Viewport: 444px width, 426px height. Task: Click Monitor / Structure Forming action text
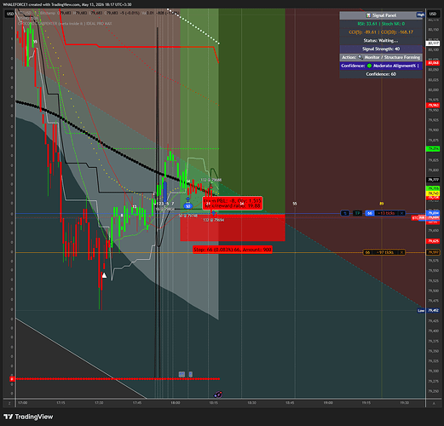coord(392,57)
